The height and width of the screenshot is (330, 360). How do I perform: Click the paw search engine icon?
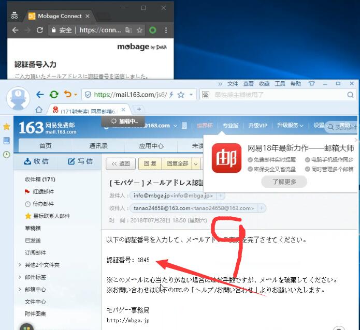206,95
